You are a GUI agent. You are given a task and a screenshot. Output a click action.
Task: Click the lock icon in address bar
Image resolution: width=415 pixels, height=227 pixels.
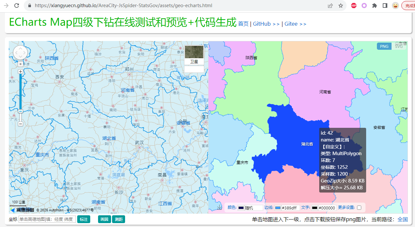tap(30, 6)
